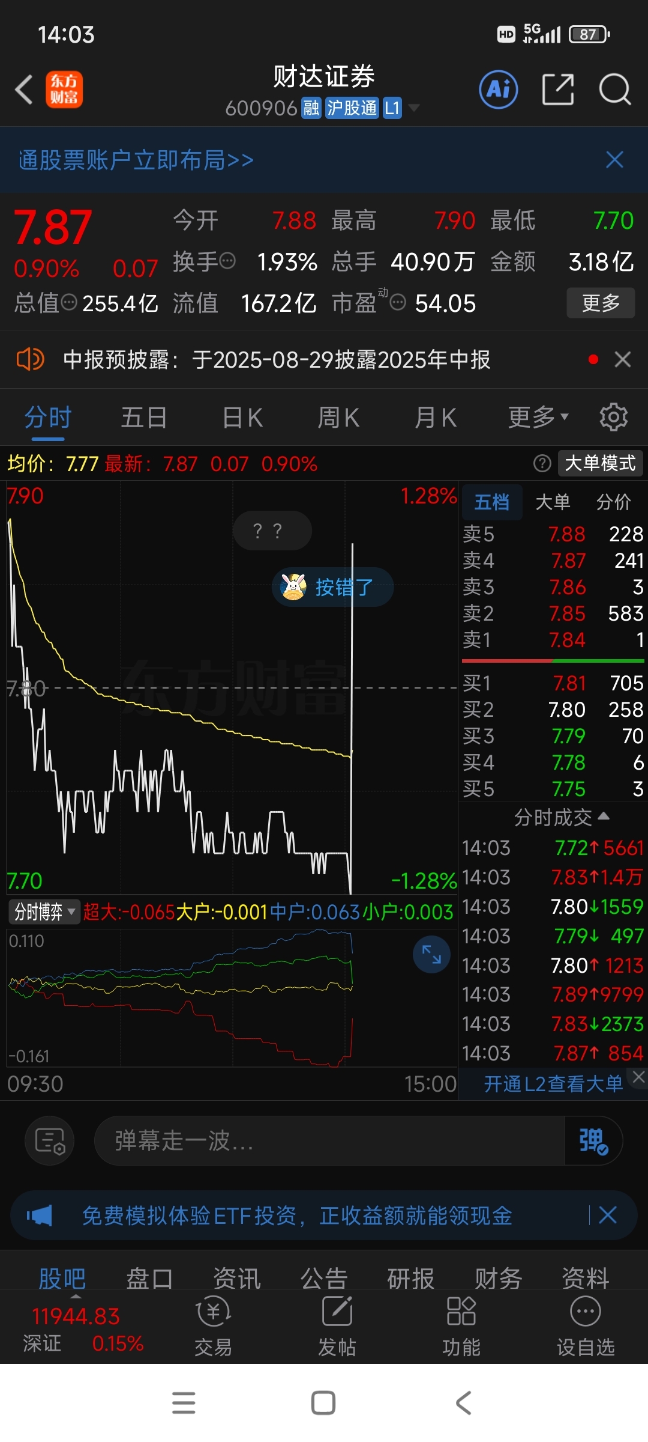Viewport: 648px width, 1442px height.
Task: Tap the megaphone promo icon
Action: click(x=40, y=1215)
